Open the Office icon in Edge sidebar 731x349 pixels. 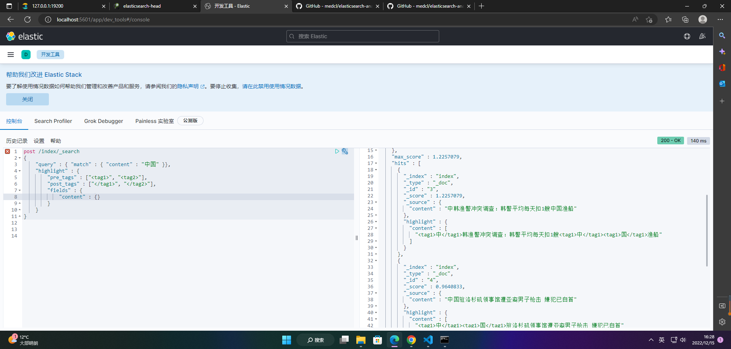722,68
